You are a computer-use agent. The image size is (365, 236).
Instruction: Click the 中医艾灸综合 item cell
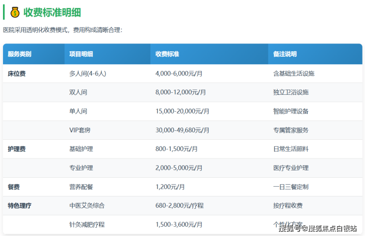87,206
